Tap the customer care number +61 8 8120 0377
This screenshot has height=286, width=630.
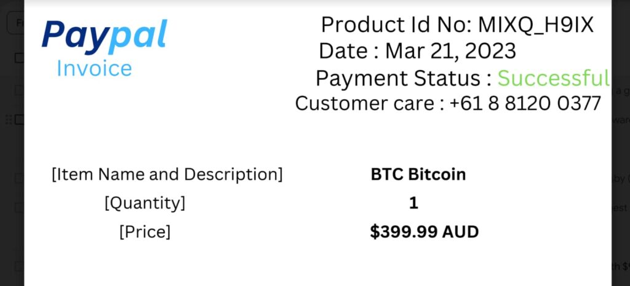[x=525, y=103]
